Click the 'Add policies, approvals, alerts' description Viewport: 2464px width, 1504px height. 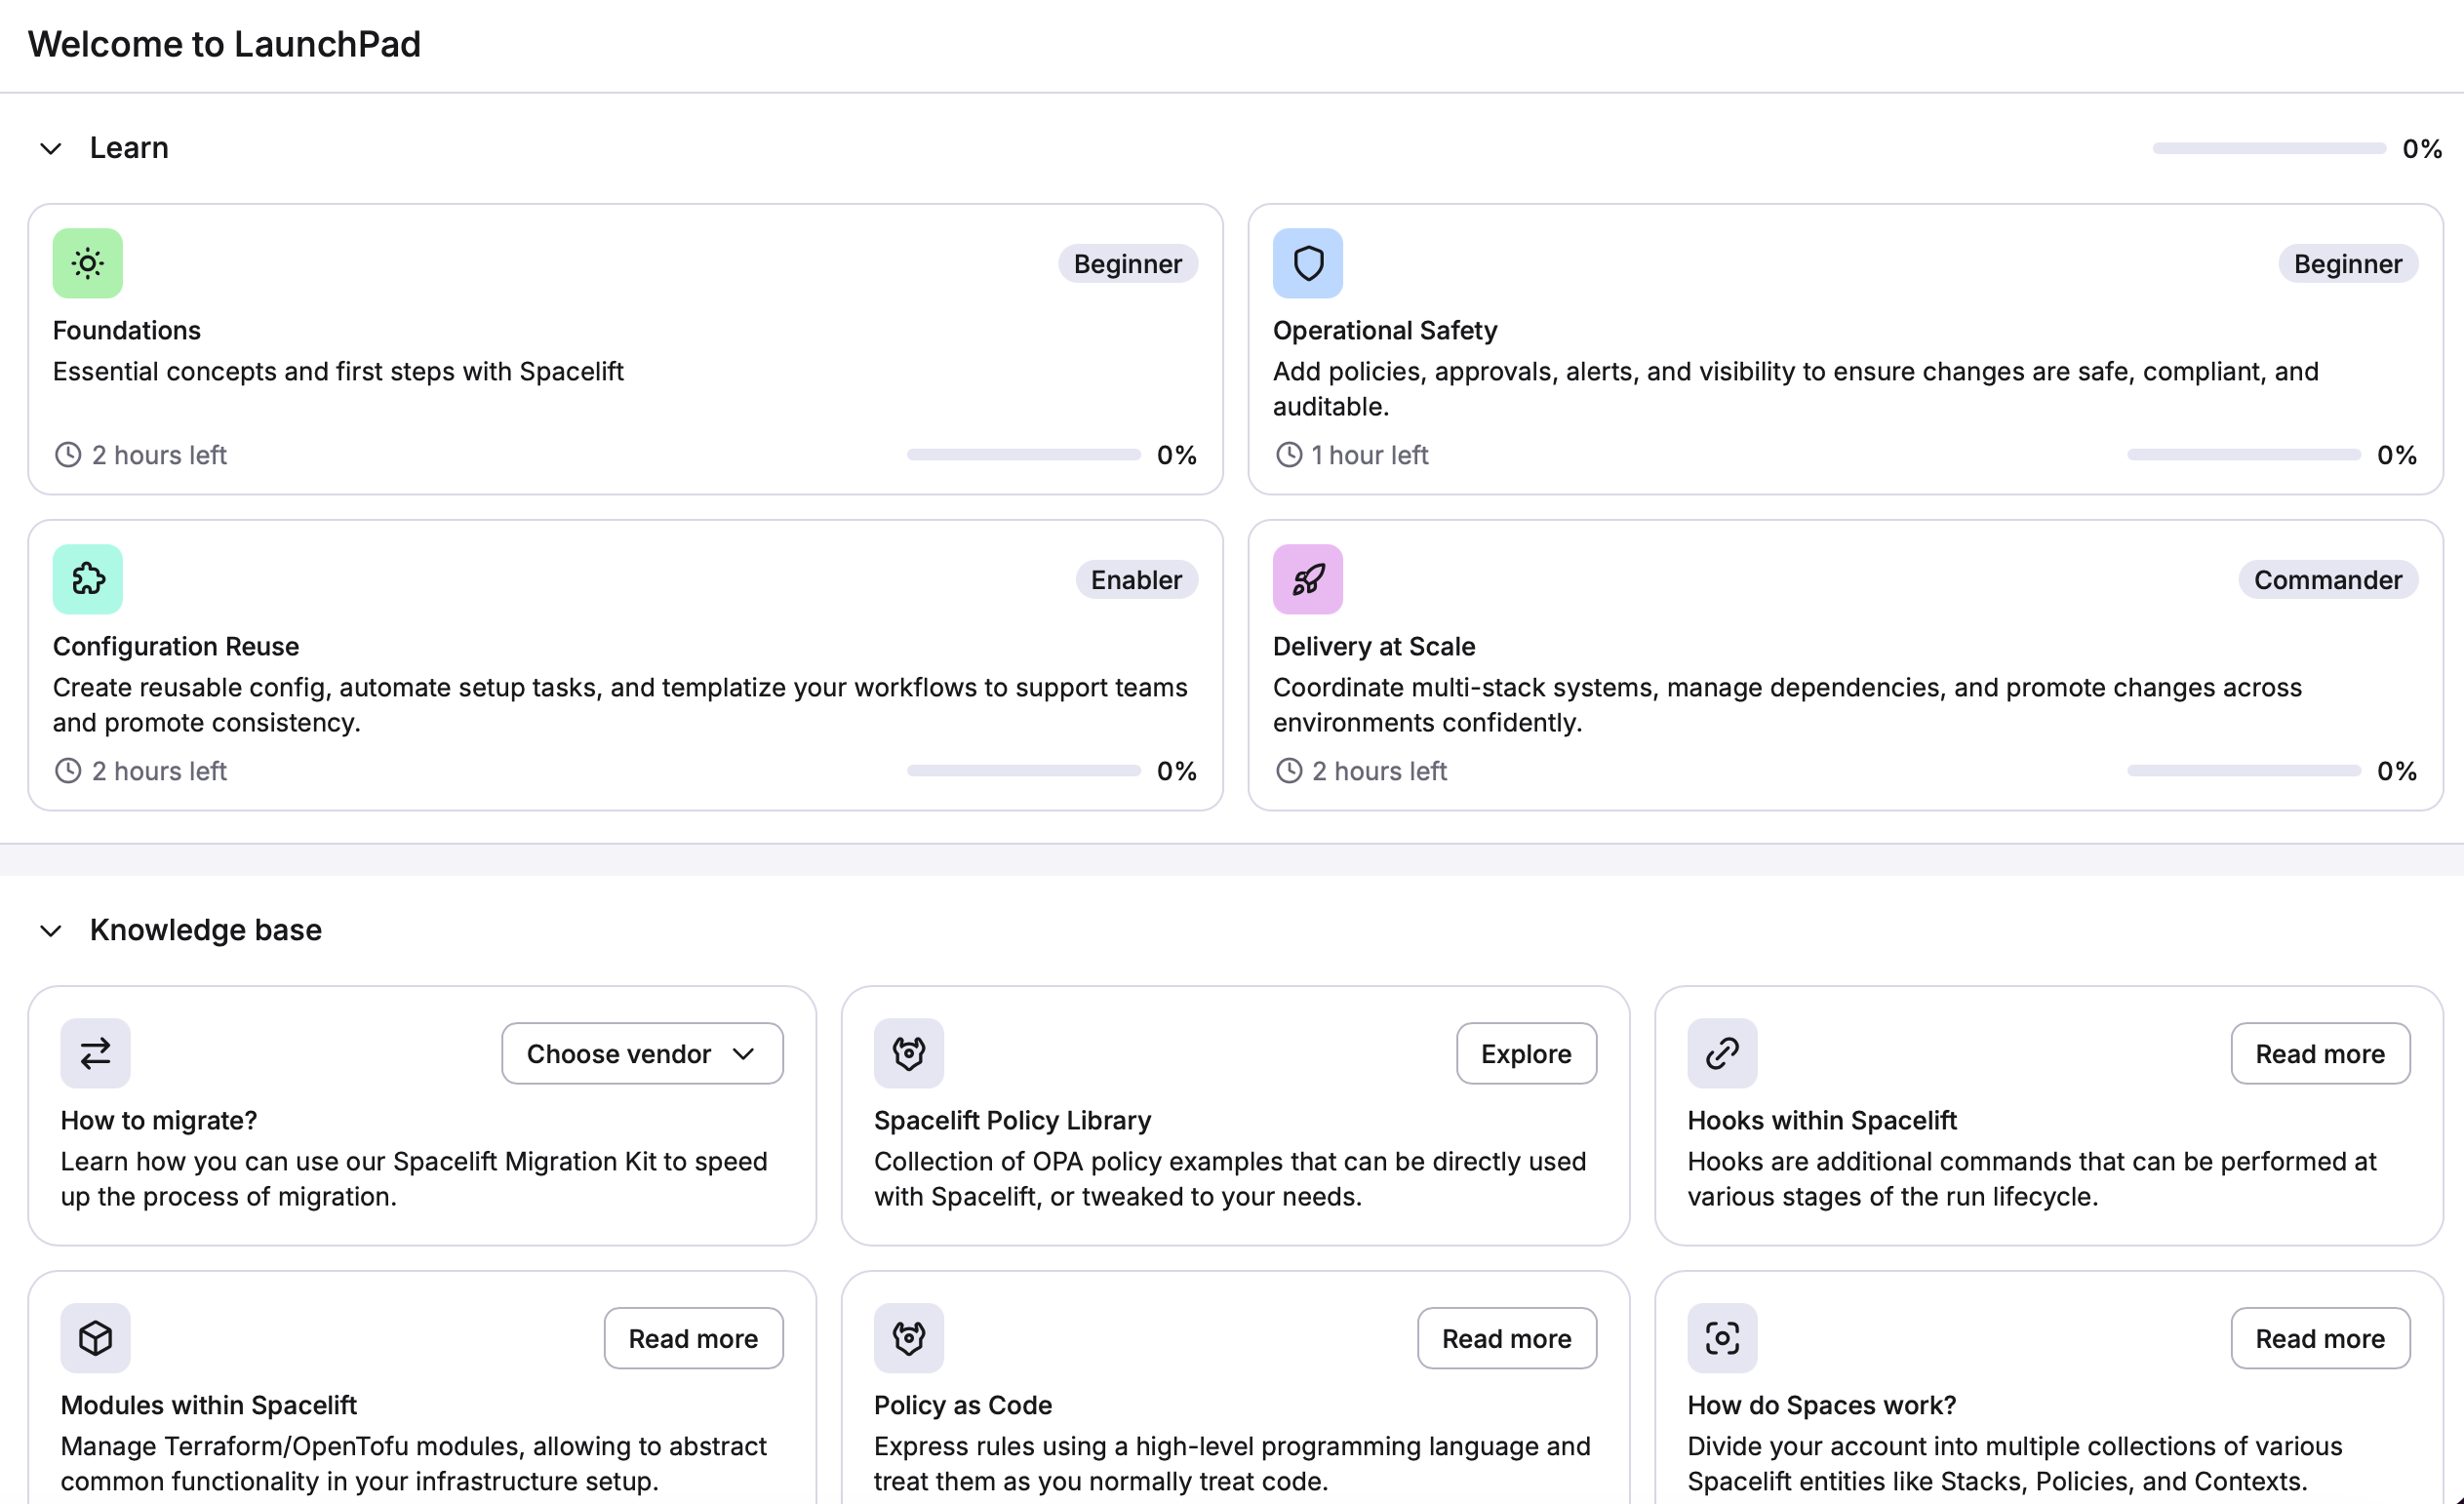pos(1796,389)
